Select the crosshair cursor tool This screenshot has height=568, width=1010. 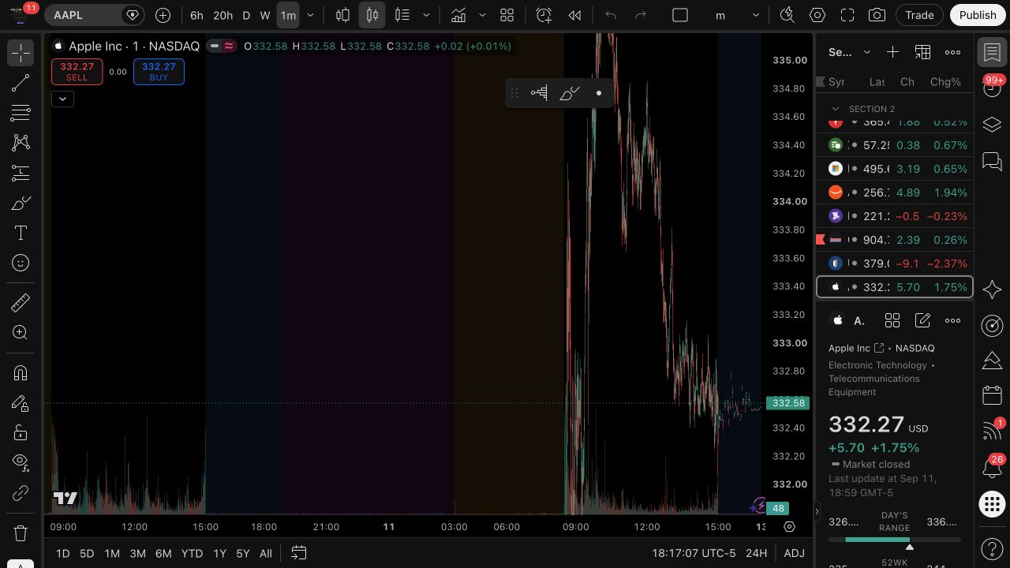point(21,53)
